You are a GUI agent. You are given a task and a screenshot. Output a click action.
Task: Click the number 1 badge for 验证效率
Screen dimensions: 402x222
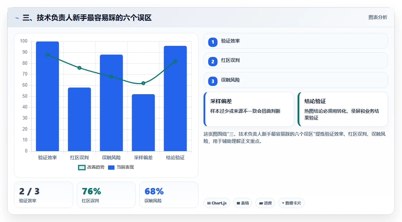(x=212, y=42)
